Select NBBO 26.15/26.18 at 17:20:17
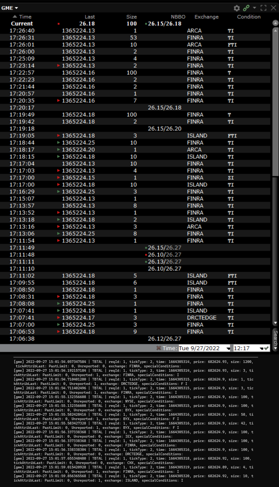279x487 pixels. tap(165, 108)
